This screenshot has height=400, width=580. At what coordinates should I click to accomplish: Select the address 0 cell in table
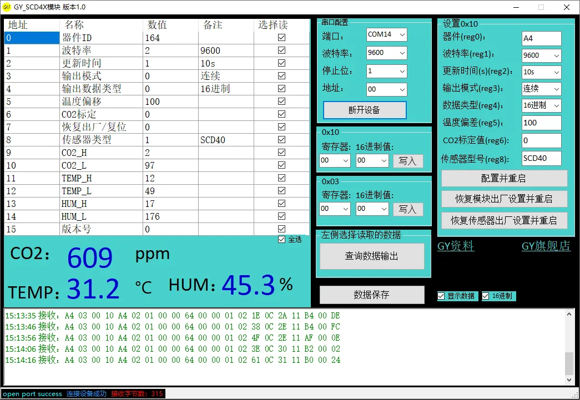point(32,38)
